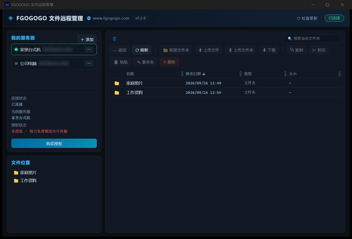Viewport: 352px width, 239px height.
Task: Select the 公司电脑 server entry
Action: (x=54, y=63)
